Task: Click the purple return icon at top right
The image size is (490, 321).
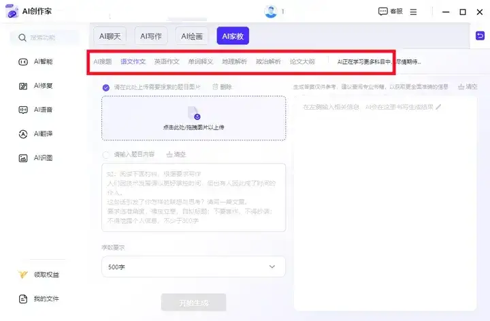Action: tap(480, 35)
